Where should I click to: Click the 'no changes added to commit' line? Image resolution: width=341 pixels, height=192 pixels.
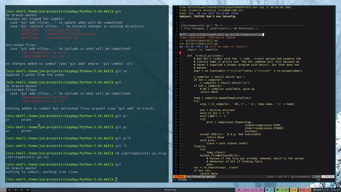69,63
